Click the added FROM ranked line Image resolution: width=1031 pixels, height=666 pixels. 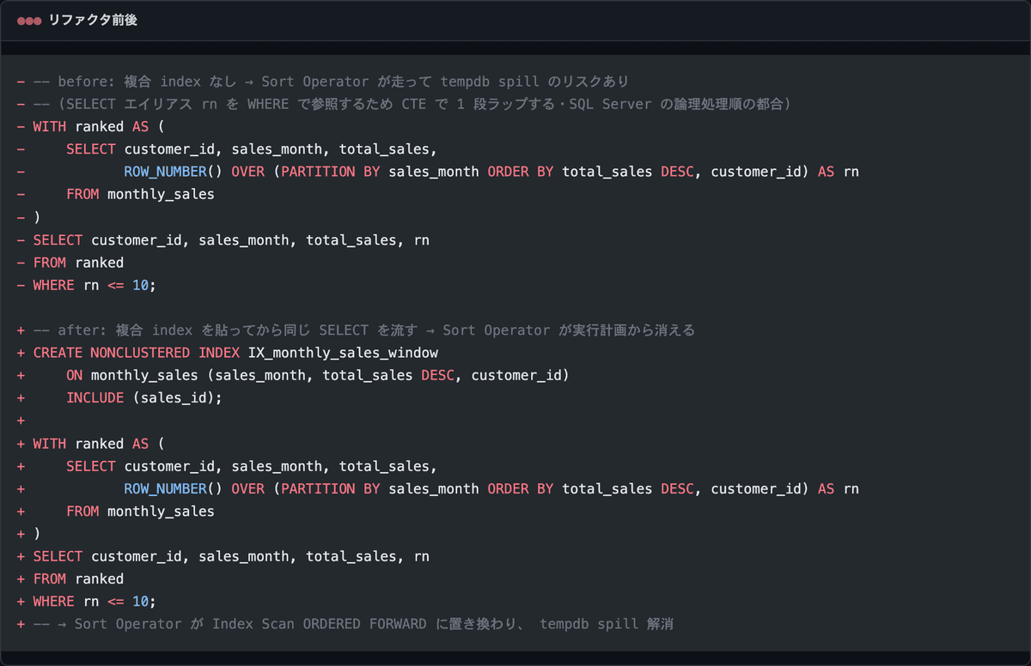[x=70, y=579]
